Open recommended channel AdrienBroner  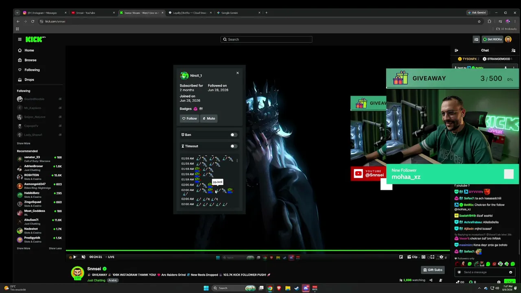click(39, 168)
